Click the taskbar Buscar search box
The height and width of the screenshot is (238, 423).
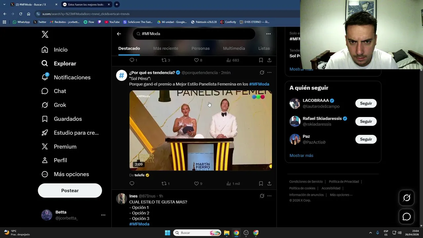197,233
